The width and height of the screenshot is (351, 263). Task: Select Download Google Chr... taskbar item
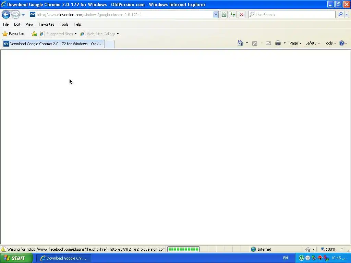63,258
